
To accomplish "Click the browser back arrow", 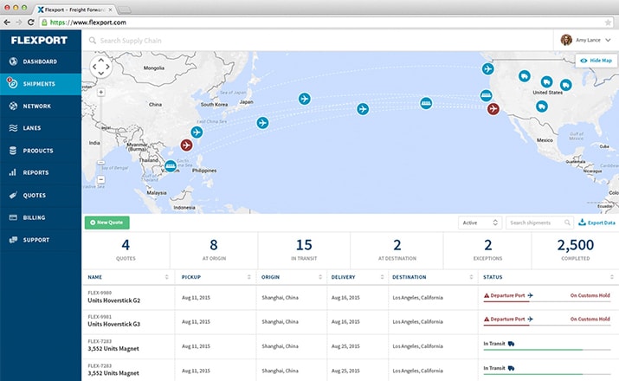I will 7,23.
